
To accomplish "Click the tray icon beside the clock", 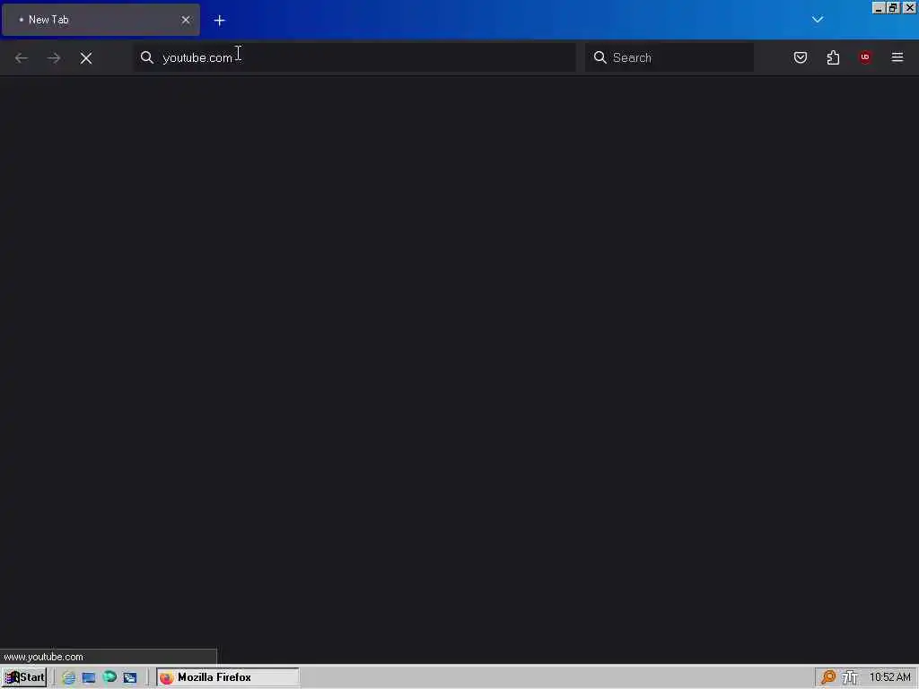I will [850, 677].
